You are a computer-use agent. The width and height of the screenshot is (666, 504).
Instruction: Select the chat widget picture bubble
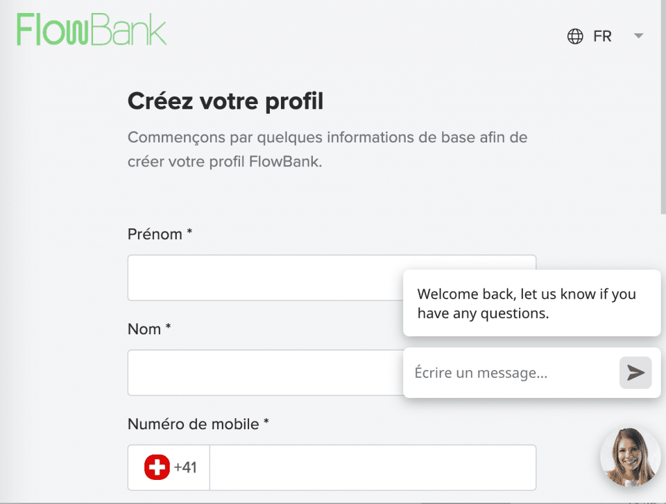630,457
